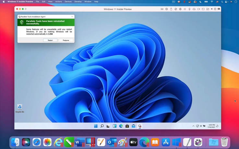Open the Windows clock showing 5:05 PM

coord(211,126)
